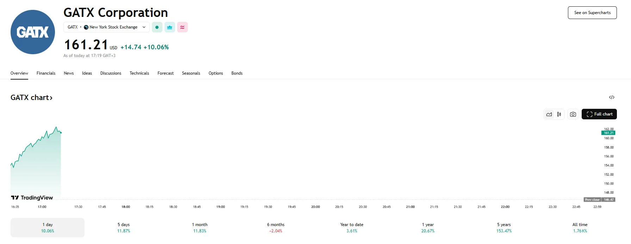Select the 1 year range
The width and height of the screenshot is (631, 244).
click(x=428, y=227)
